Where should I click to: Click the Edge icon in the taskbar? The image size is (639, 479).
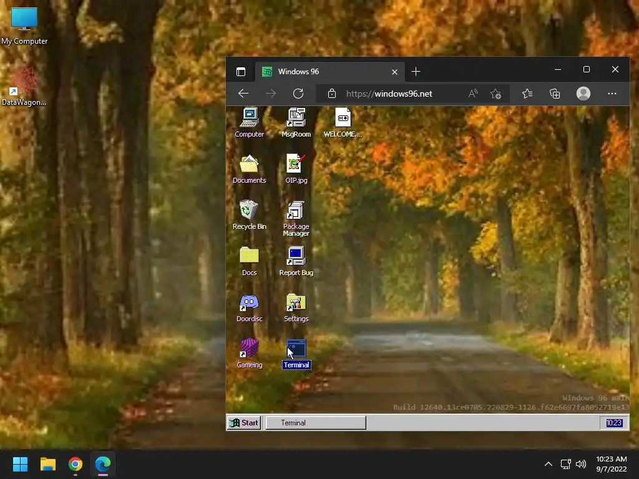click(x=103, y=464)
